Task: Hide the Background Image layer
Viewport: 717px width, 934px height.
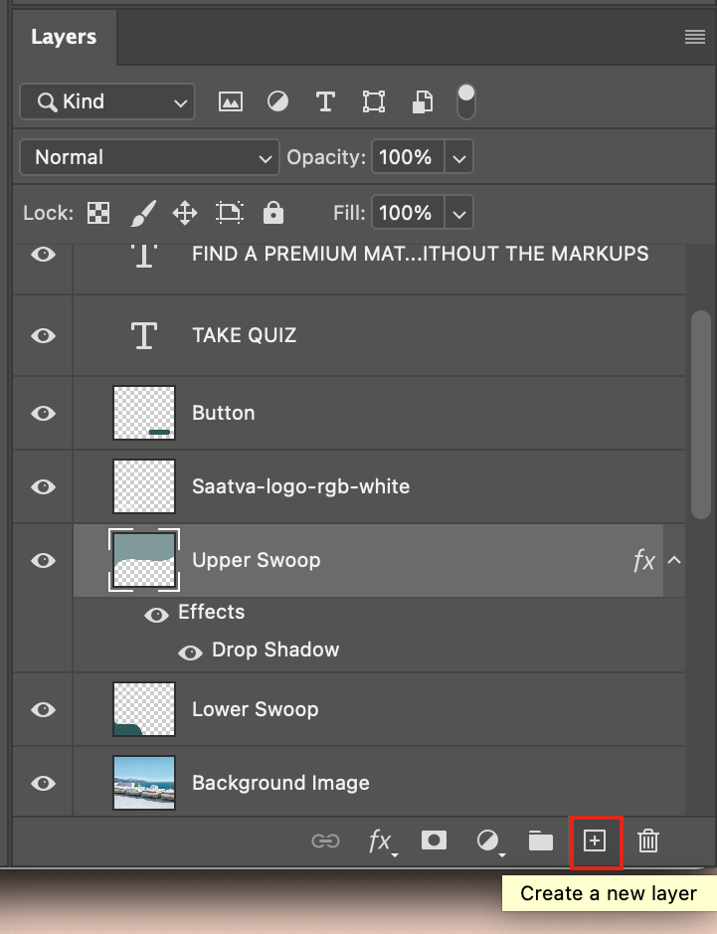Action: tap(44, 783)
